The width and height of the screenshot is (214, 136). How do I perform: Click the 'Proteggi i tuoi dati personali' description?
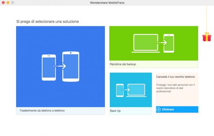tap(176, 88)
